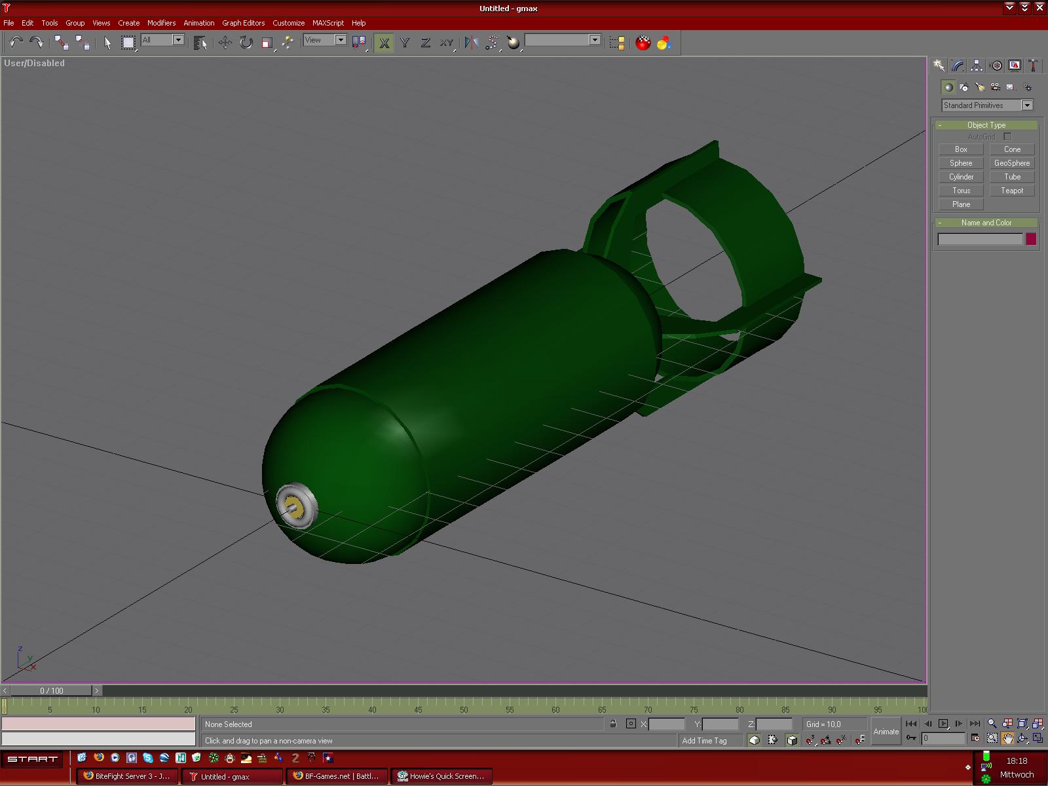This screenshot has width=1048, height=786.
Task: Click the GeoSphere primitive button
Action: (x=1012, y=163)
